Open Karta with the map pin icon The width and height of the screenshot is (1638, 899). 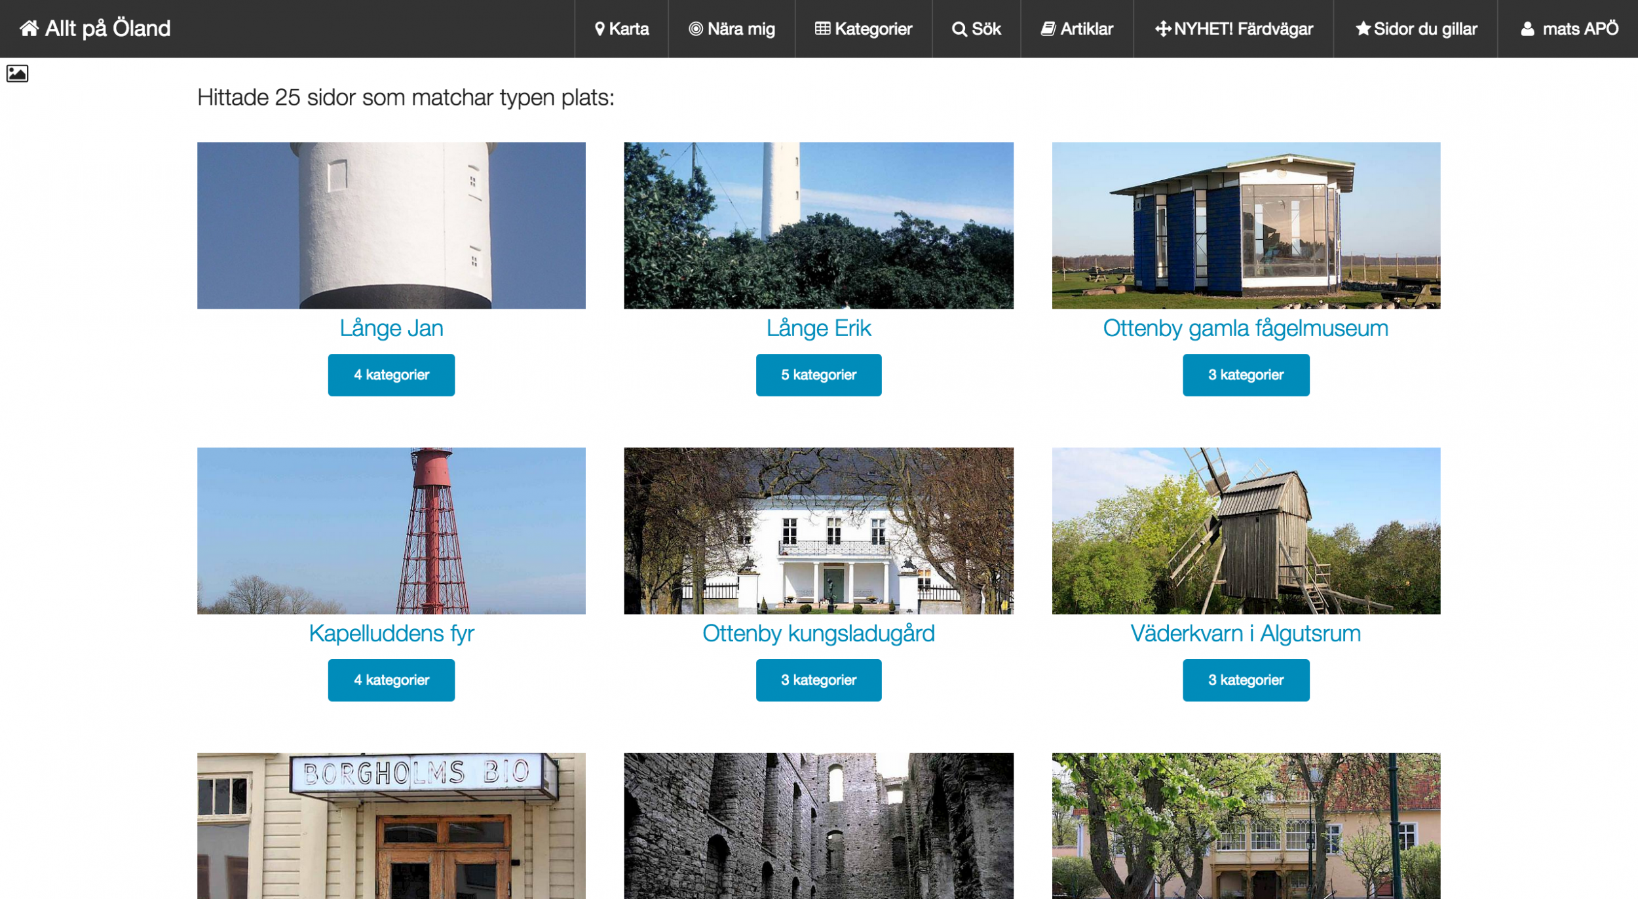600,29
